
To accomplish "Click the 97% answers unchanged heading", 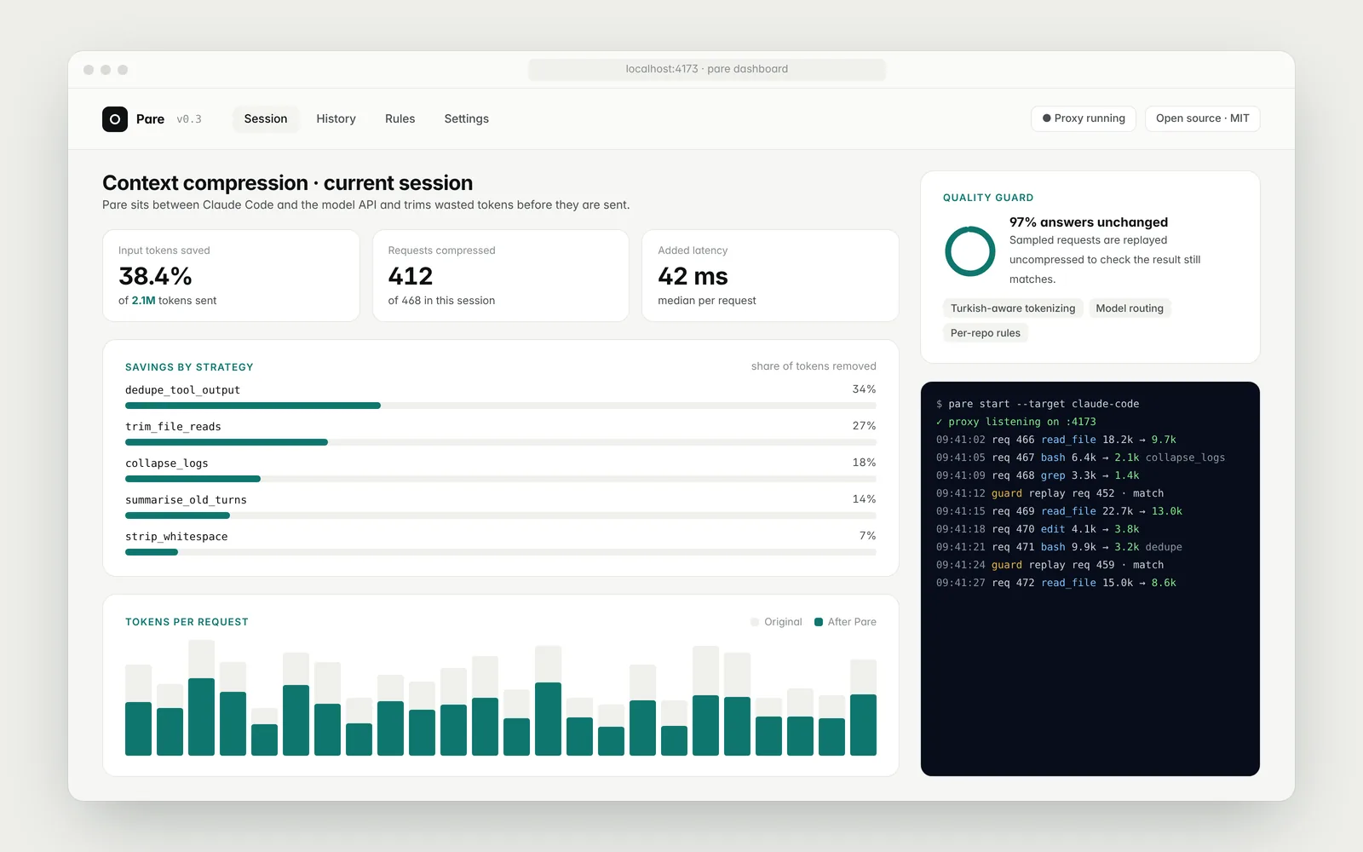I will 1089,222.
